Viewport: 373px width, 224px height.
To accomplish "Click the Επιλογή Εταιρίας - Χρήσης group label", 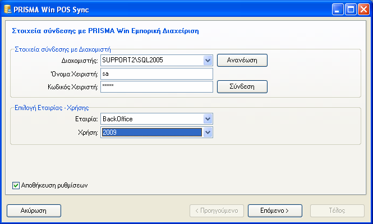I will [52, 108].
